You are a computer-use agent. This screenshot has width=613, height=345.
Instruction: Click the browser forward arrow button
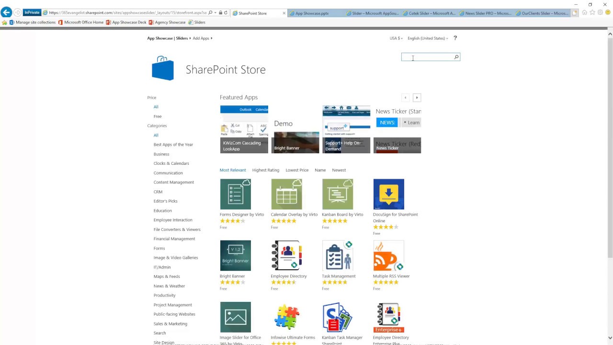pos(18,12)
